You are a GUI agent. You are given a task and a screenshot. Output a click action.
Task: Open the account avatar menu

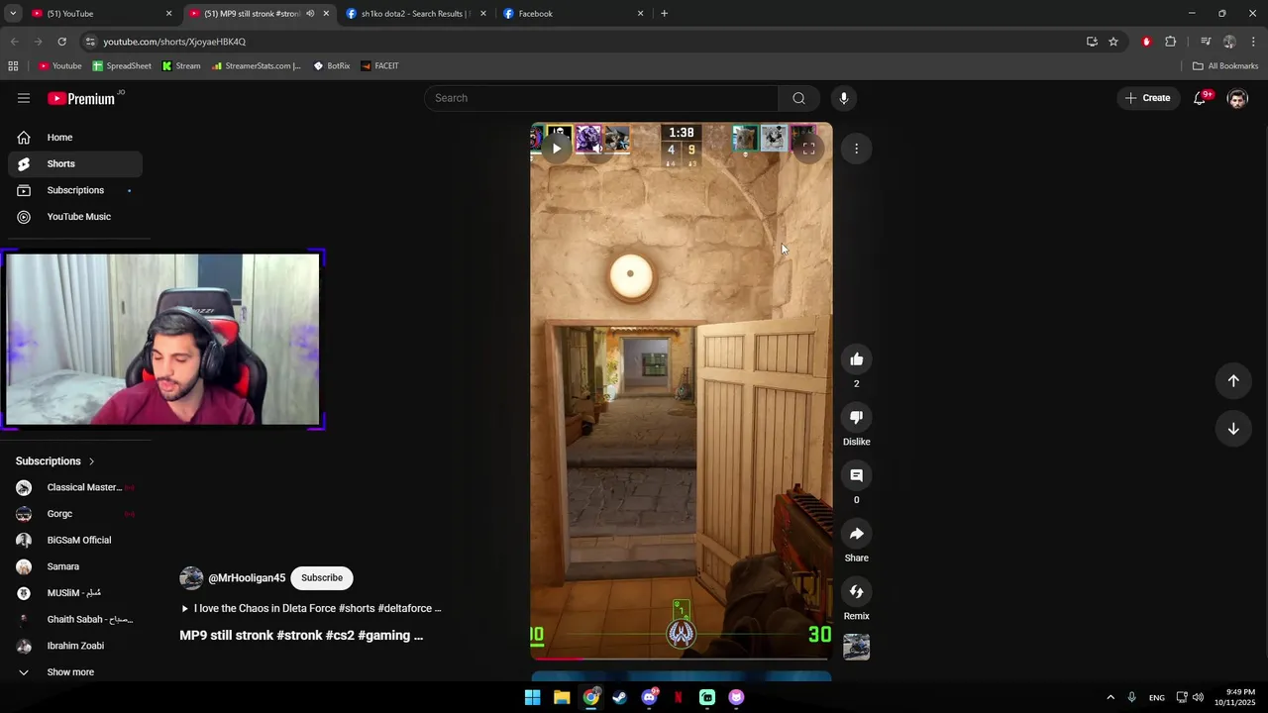(x=1237, y=98)
